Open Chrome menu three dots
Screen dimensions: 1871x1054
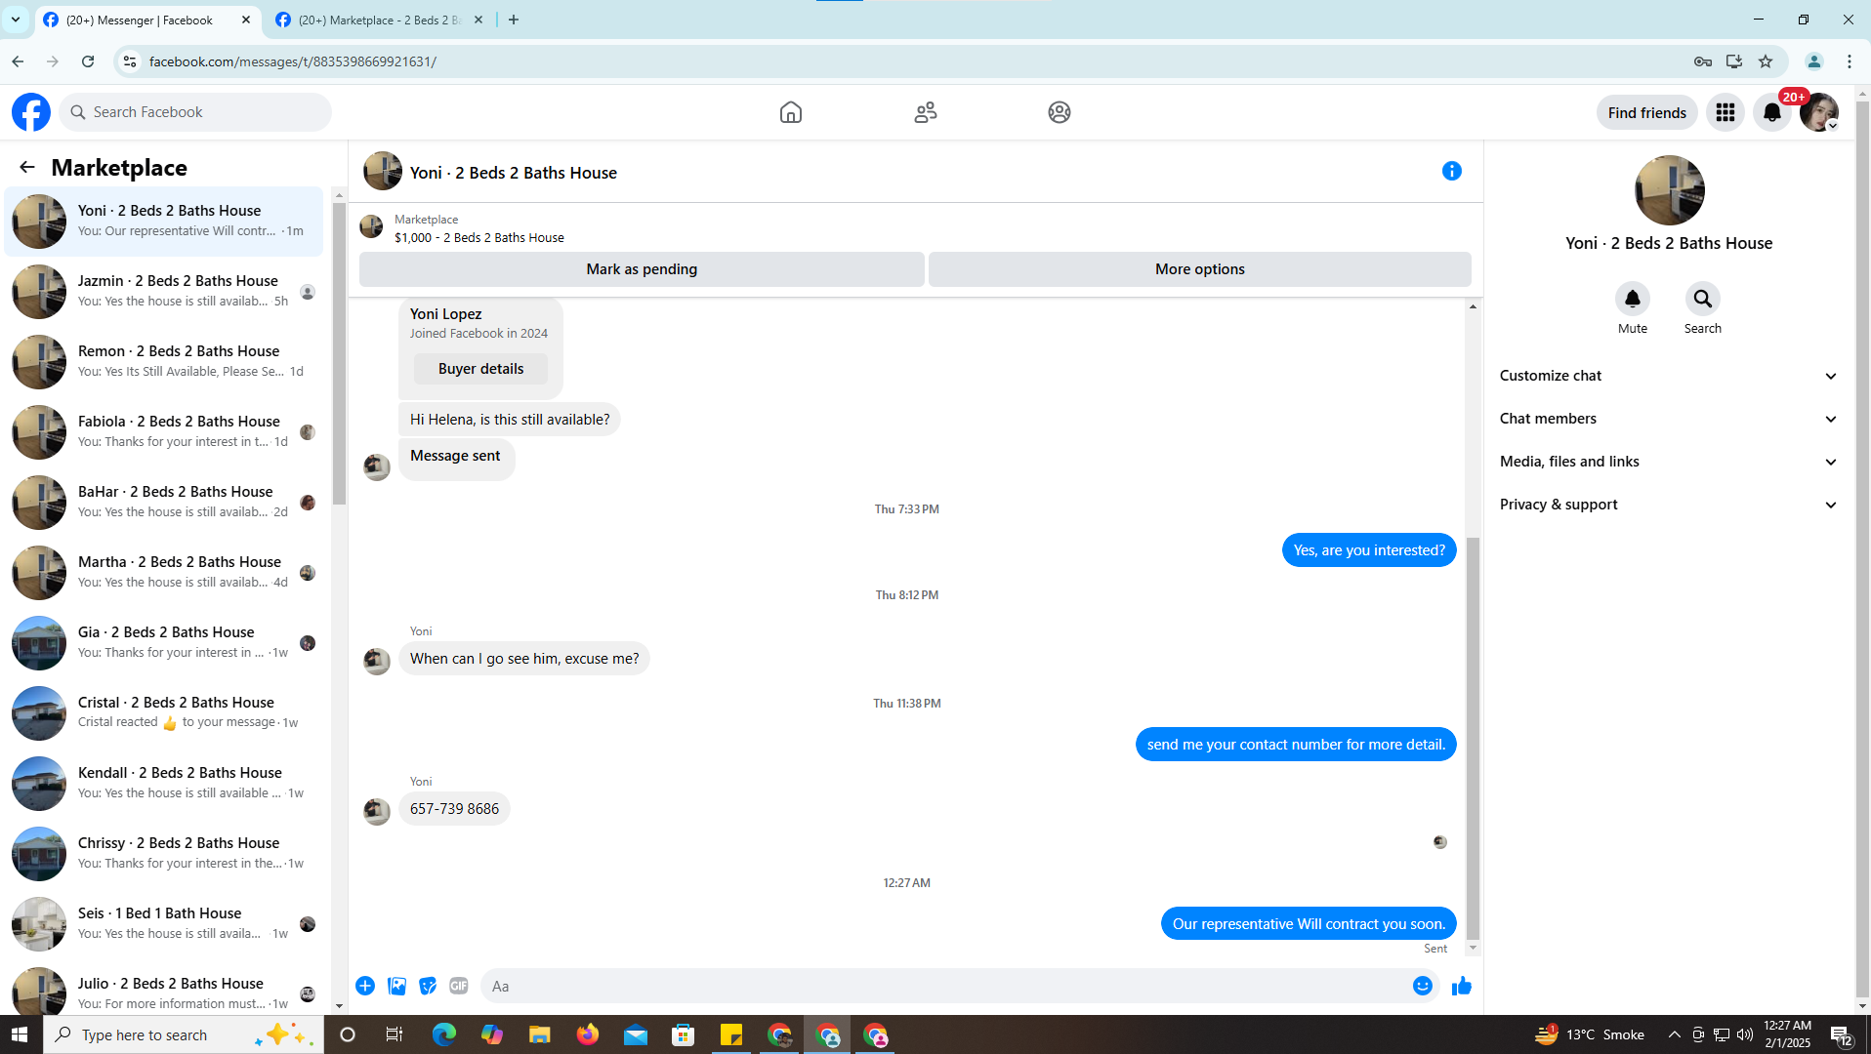coord(1850,61)
